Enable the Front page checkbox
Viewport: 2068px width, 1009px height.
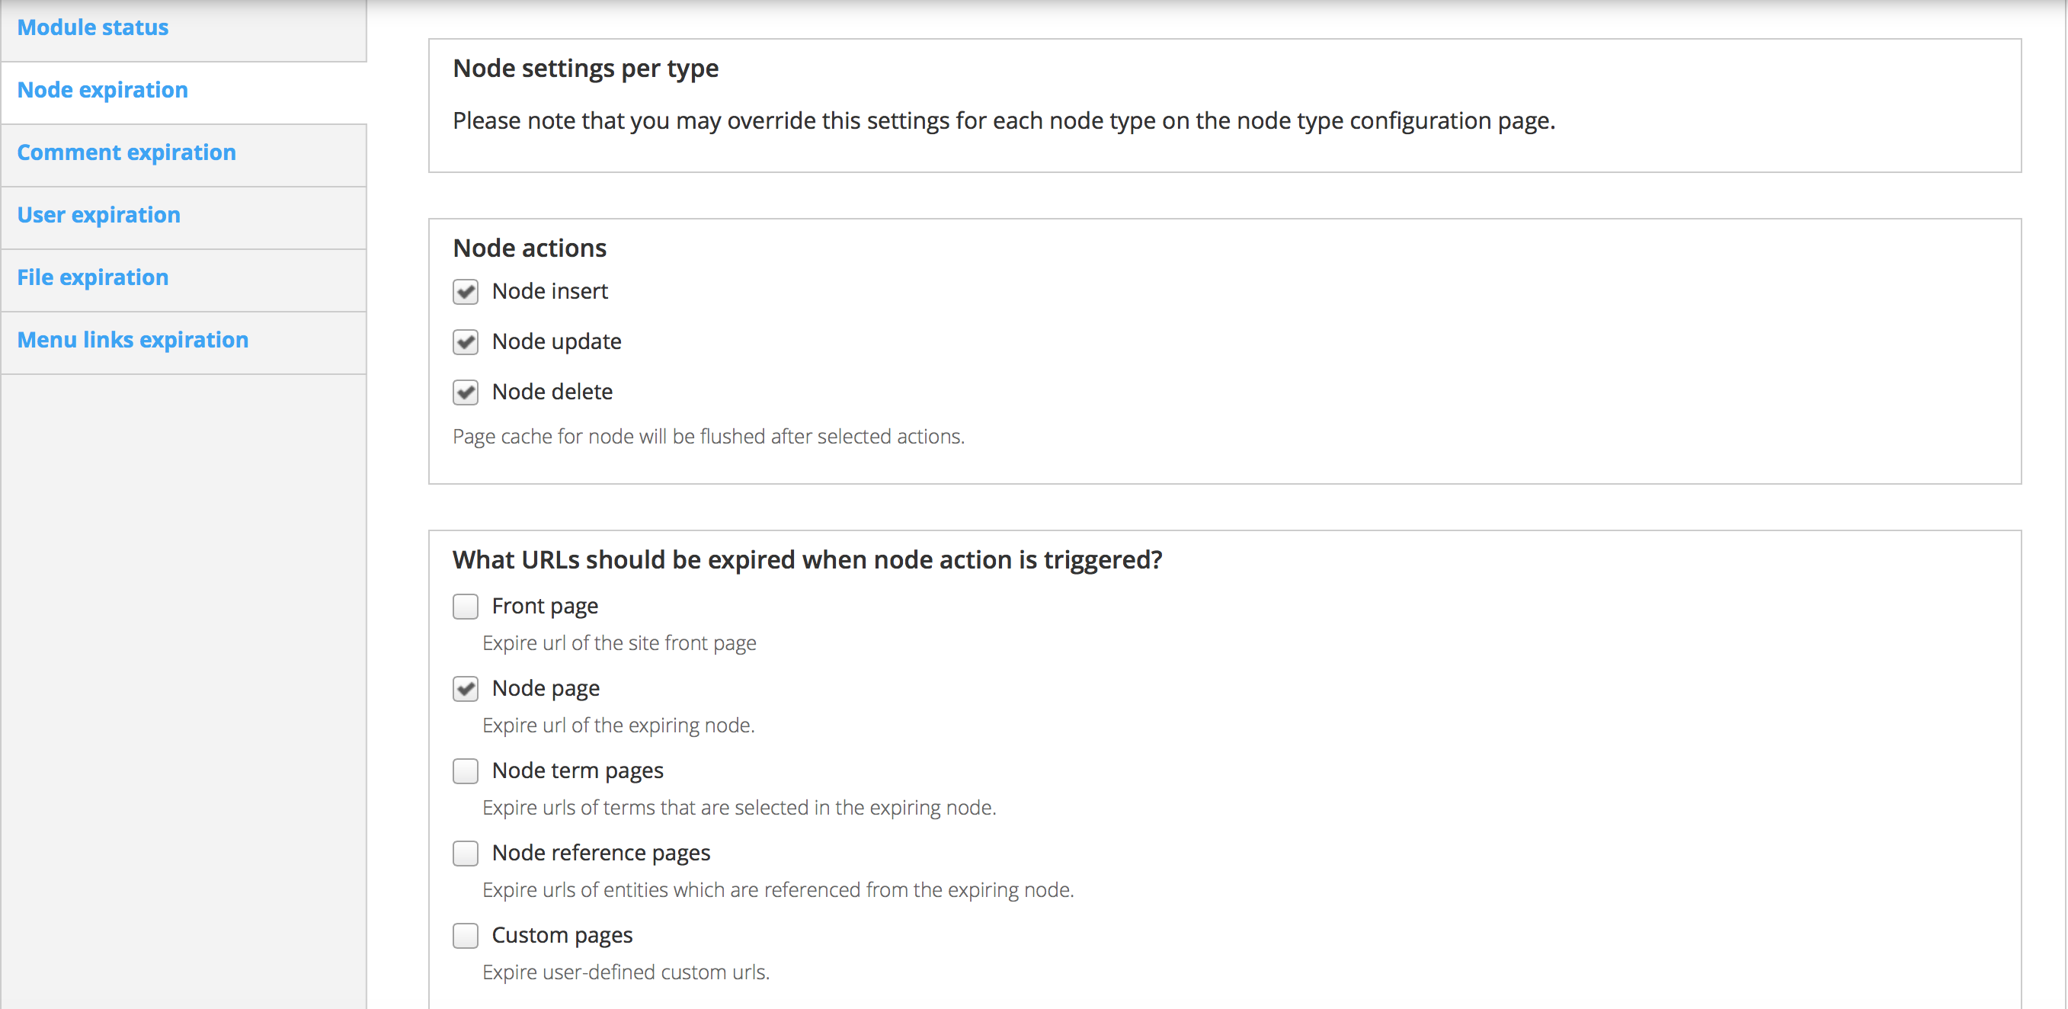pyautogui.click(x=466, y=606)
